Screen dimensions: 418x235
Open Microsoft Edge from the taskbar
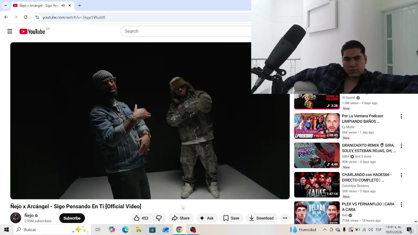pos(125,230)
